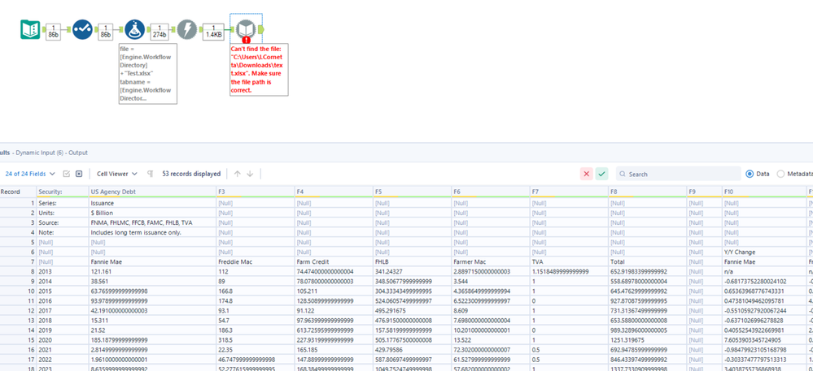Click the F8 column header
Image resolution: width=813 pixels, height=371 pixels.
(647, 192)
